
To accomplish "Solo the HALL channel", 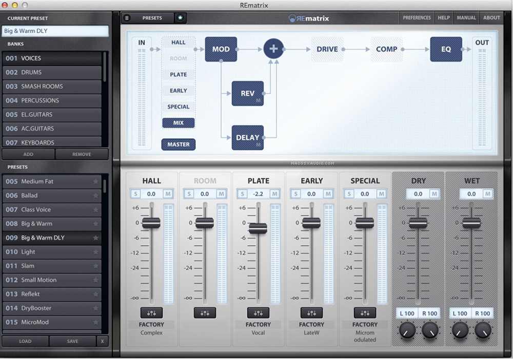I will (x=135, y=194).
